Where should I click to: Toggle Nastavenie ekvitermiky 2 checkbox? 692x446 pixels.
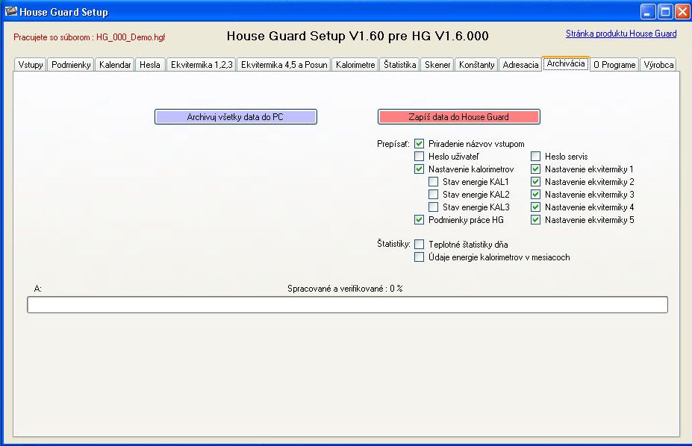pyautogui.click(x=536, y=182)
